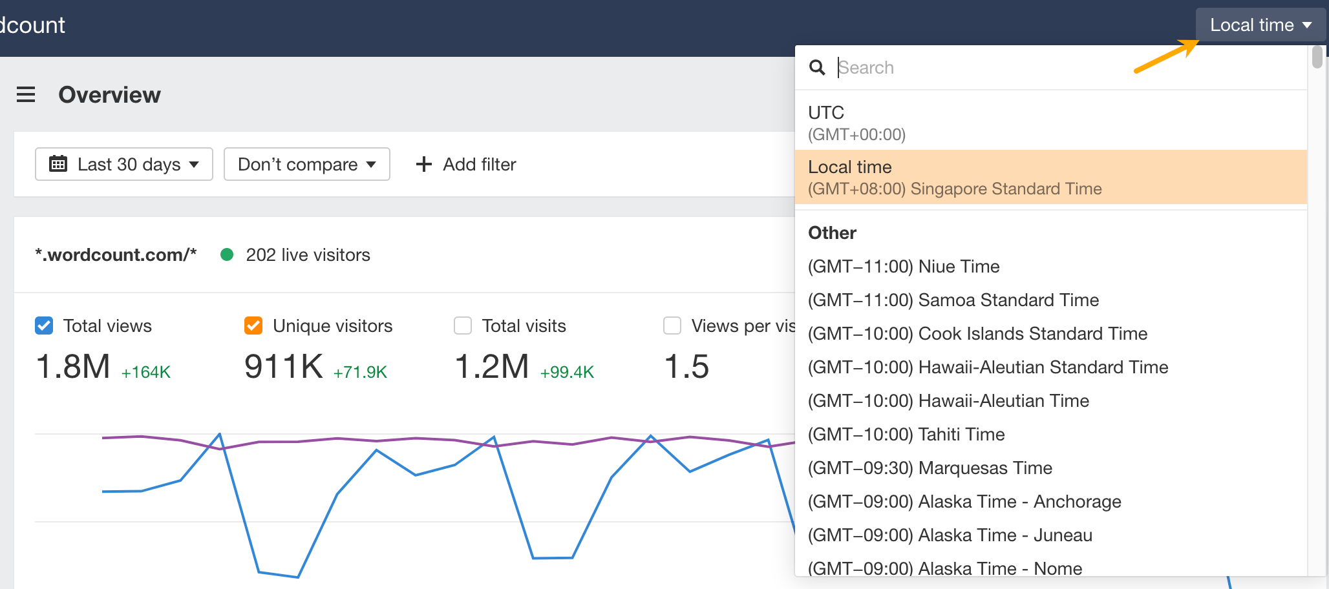Pick the Marquesas Time timezone

pyautogui.click(x=930, y=468)
